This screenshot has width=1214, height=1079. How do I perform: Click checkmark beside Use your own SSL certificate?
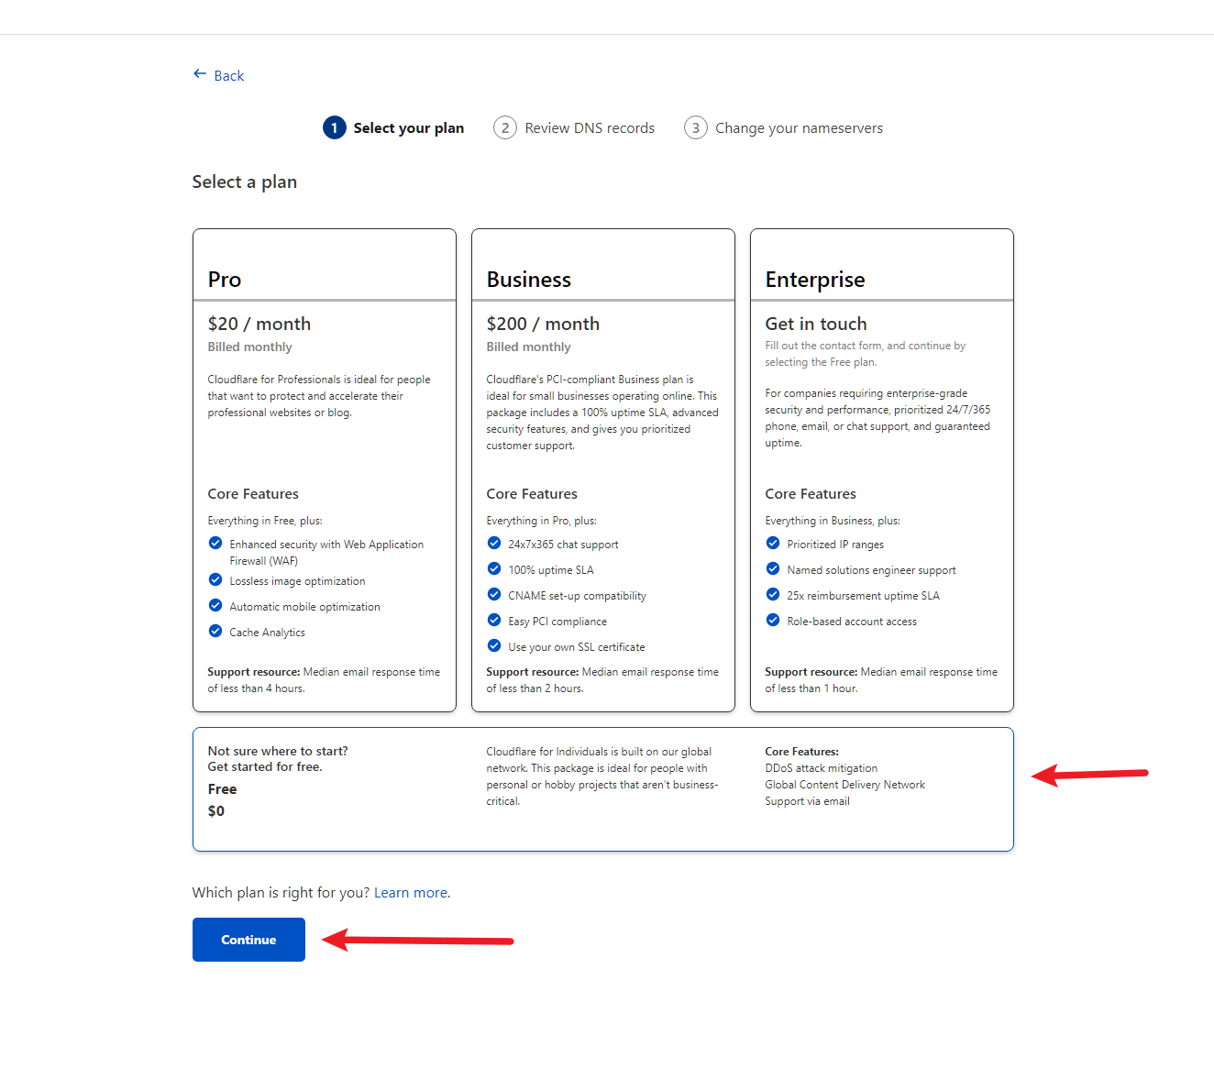click(x=494, y=645)
